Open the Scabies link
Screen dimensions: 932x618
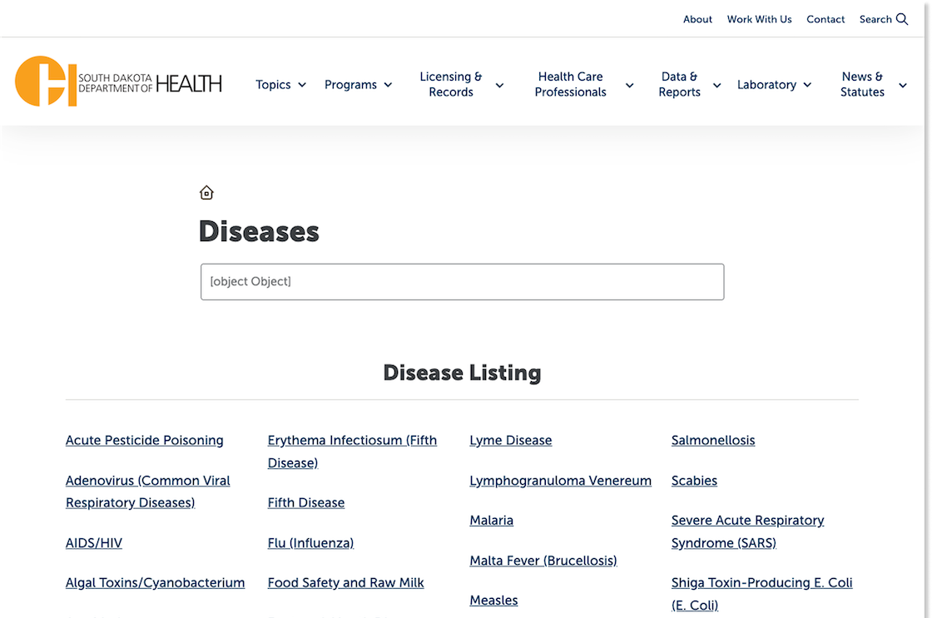[694, 481]
